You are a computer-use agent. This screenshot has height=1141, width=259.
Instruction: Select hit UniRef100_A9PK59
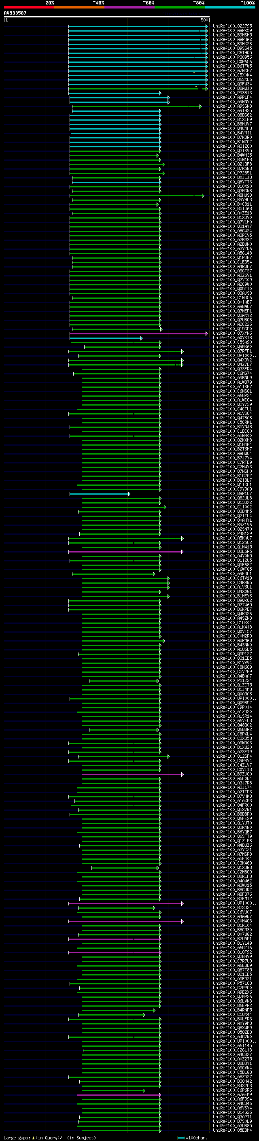point(232,31)
